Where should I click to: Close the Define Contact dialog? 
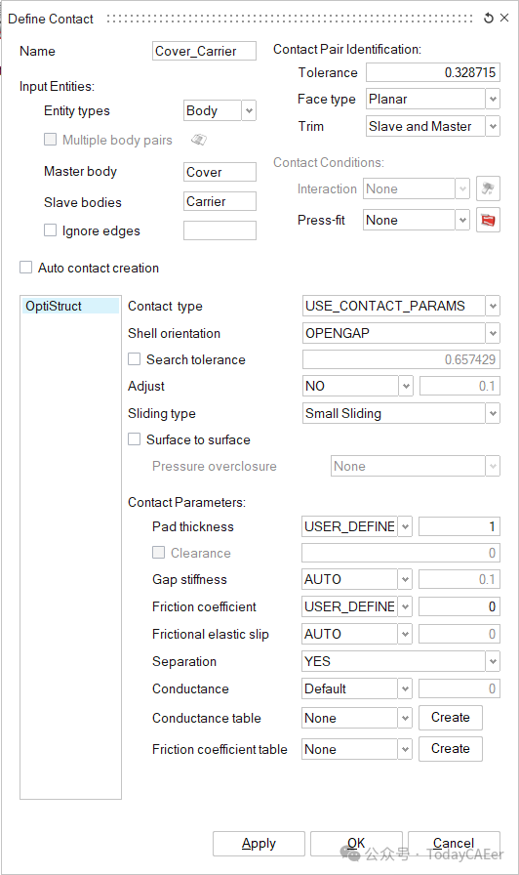tap(504, 18)
